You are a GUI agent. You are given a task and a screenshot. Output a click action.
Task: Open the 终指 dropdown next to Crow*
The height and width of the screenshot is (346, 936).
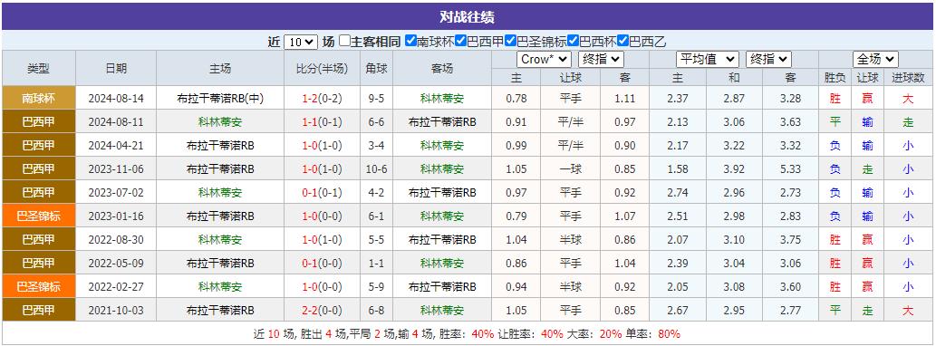coord(601,59)
